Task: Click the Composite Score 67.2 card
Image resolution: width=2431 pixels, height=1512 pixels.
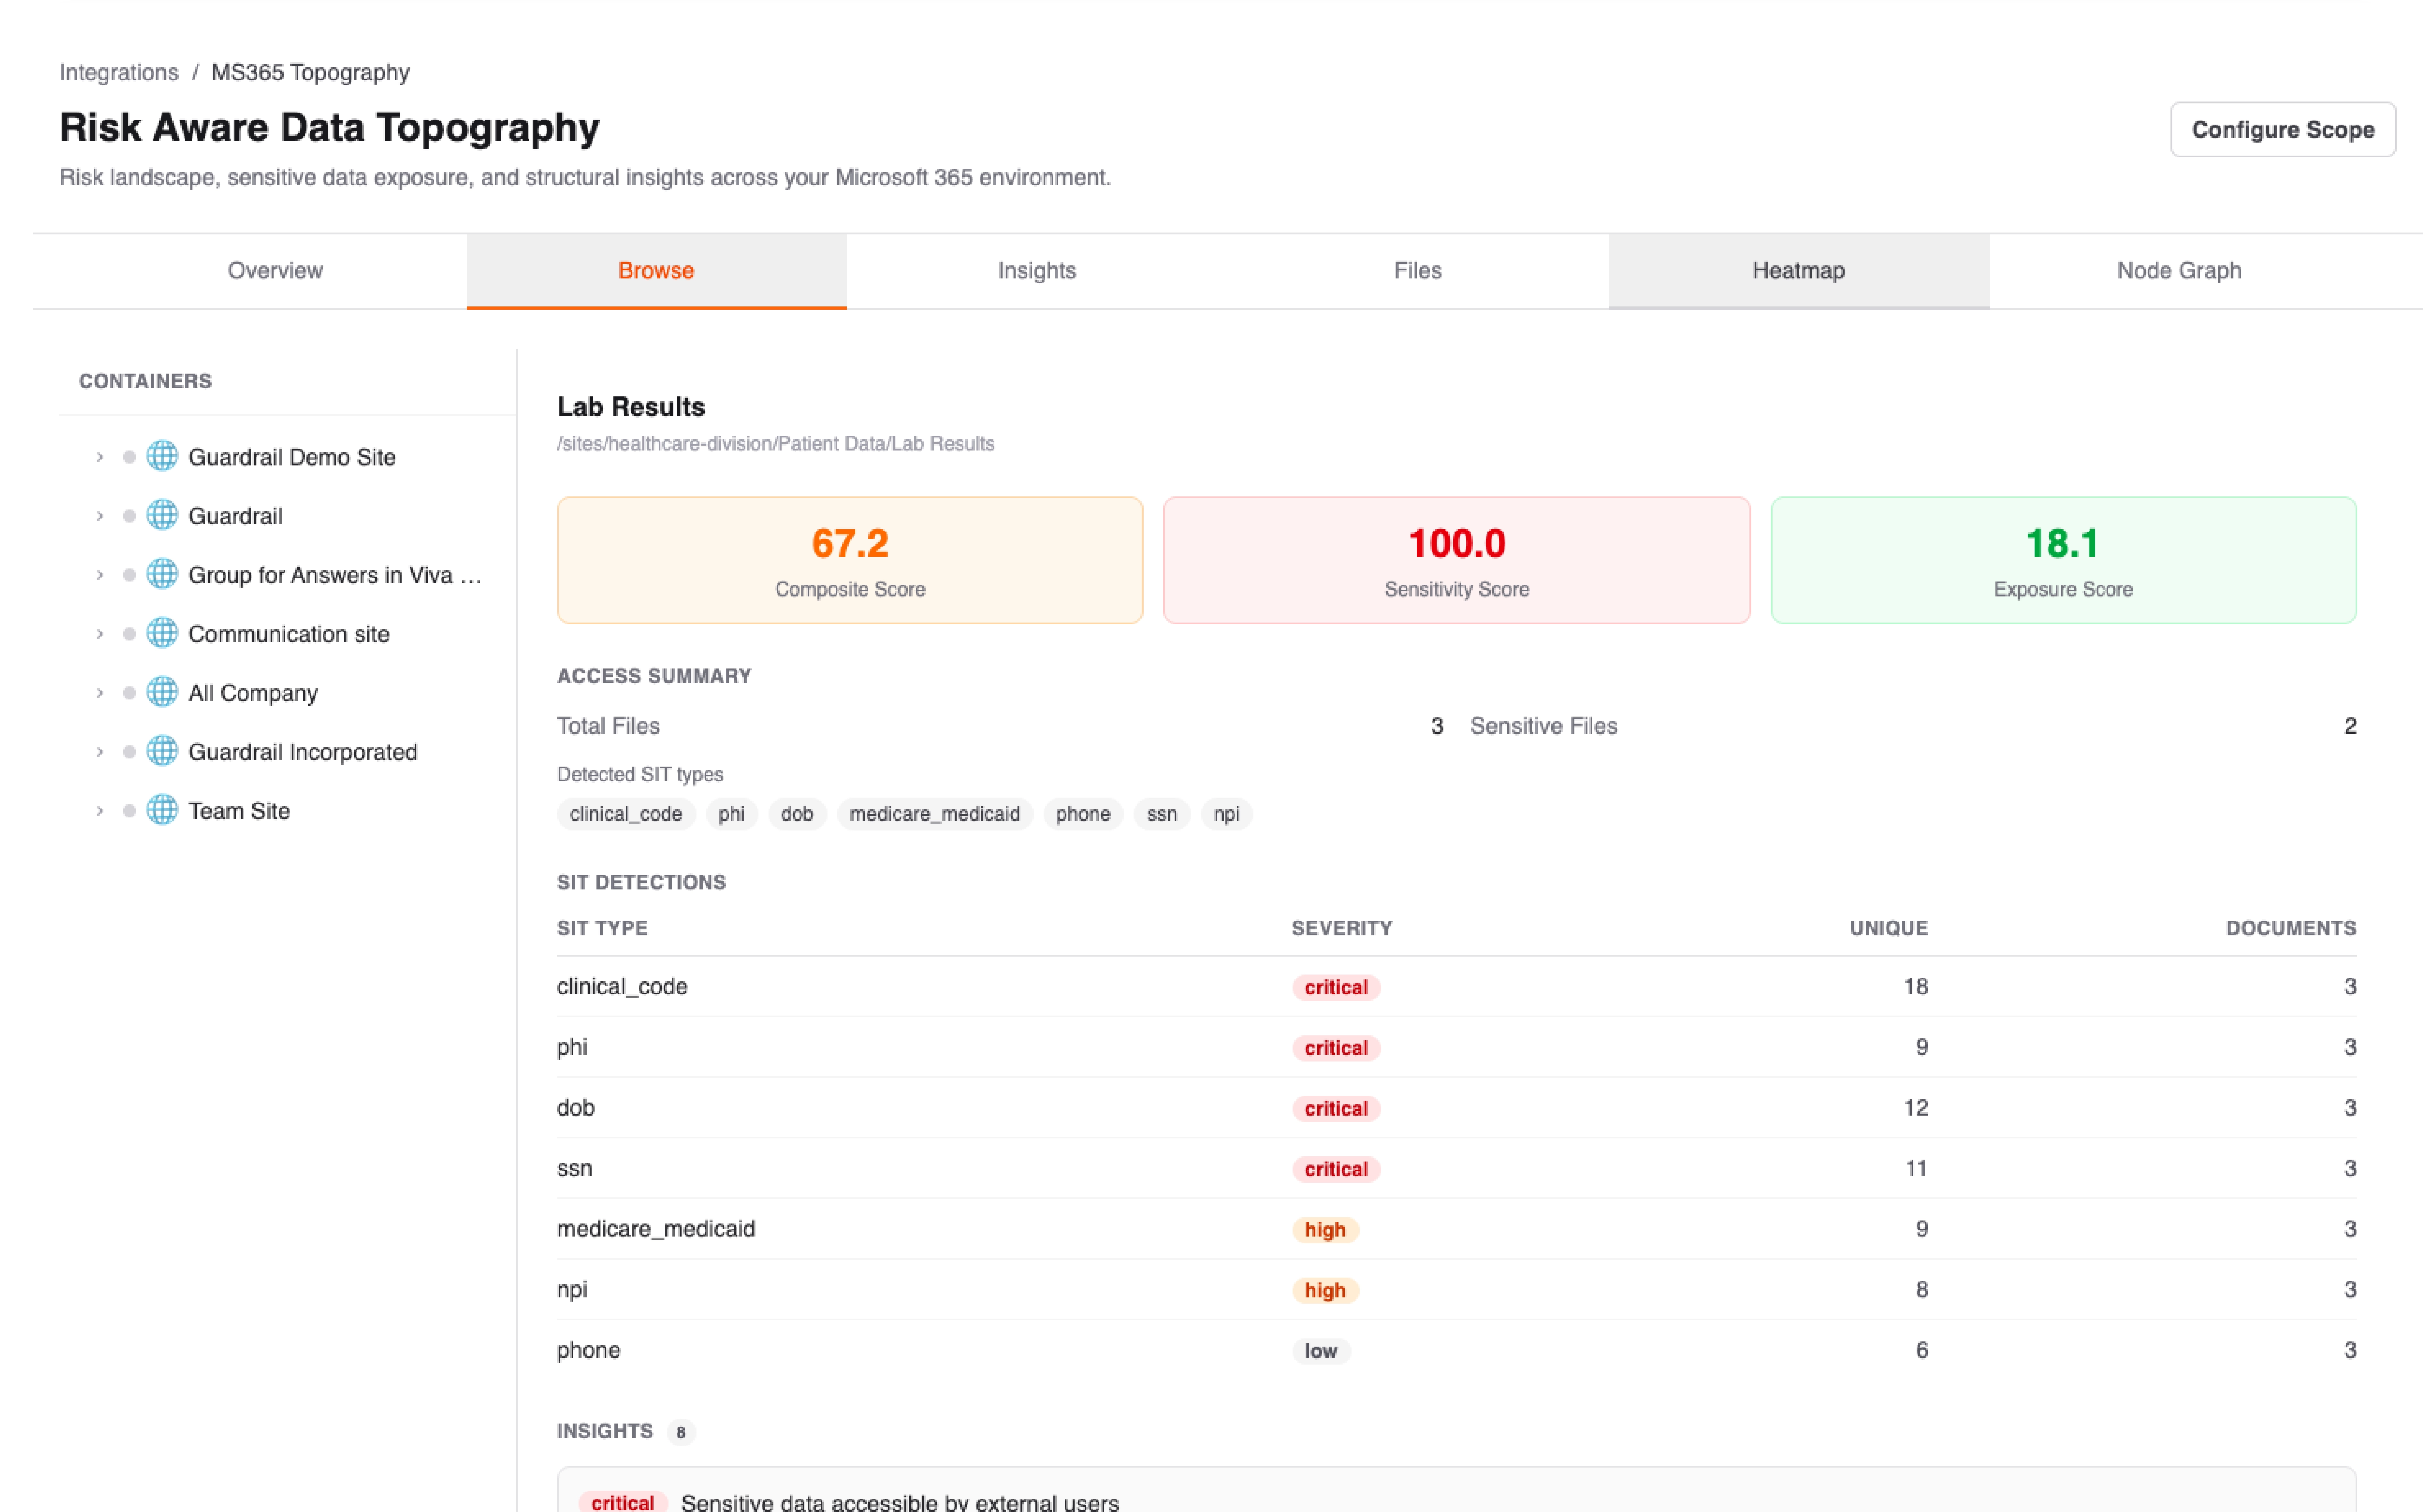Action: pyautogui.click(x=850, y=560)
